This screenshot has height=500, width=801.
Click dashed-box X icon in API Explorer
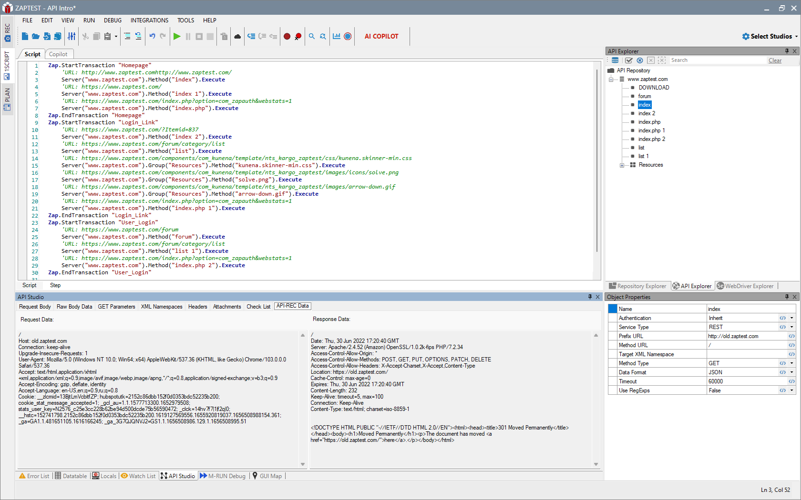pos(662,60)
